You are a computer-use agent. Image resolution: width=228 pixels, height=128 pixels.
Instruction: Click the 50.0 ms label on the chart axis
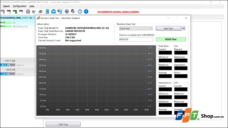point(42,48)
